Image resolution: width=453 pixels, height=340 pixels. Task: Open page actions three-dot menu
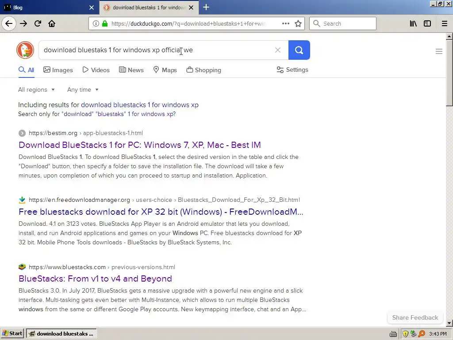[285, 23]
